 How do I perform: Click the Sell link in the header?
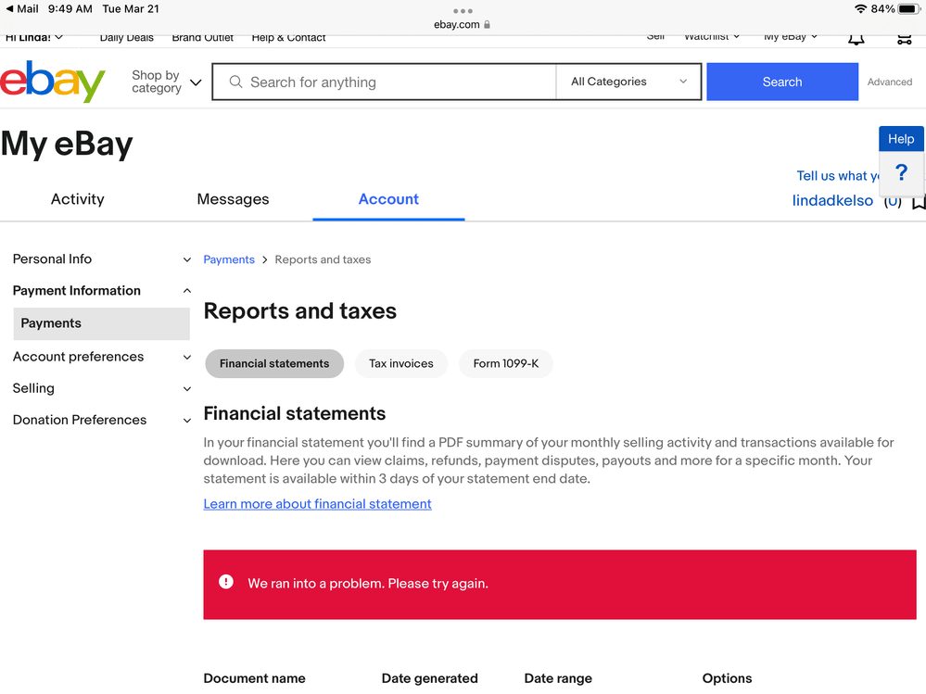[x=655, y=37]
